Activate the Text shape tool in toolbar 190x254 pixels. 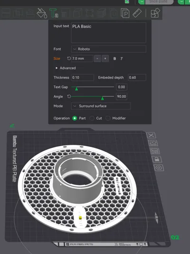[x=54, y=13]
